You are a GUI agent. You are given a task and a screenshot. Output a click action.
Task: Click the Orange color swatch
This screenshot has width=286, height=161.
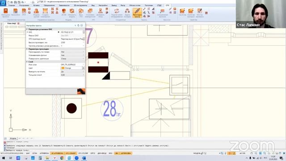[63, 68]
